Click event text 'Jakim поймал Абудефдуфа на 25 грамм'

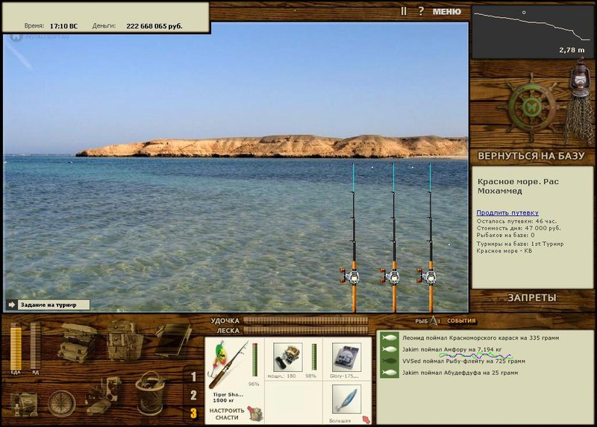(460, 373)
